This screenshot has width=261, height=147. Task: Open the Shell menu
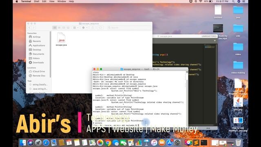coord(36,1)
